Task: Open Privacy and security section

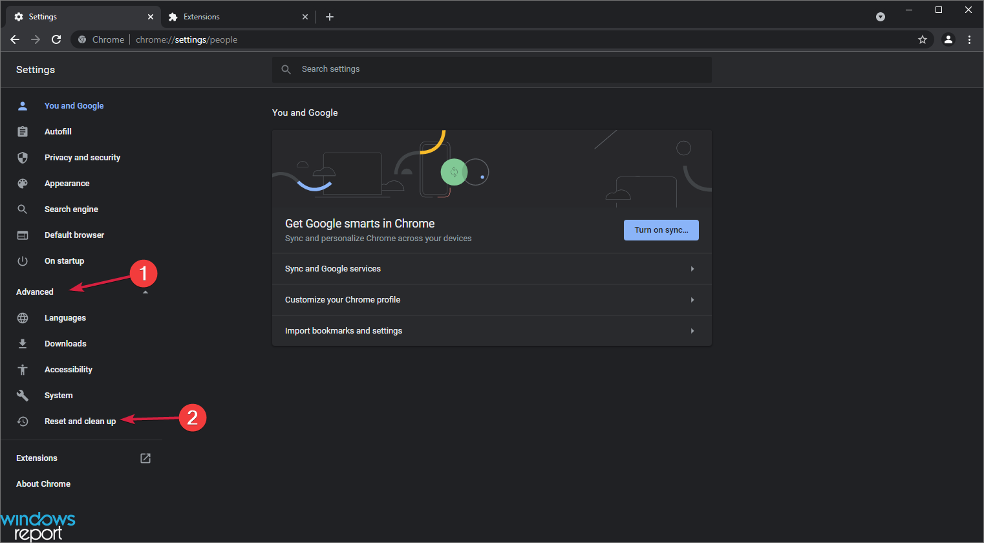Action: (82, 157)
